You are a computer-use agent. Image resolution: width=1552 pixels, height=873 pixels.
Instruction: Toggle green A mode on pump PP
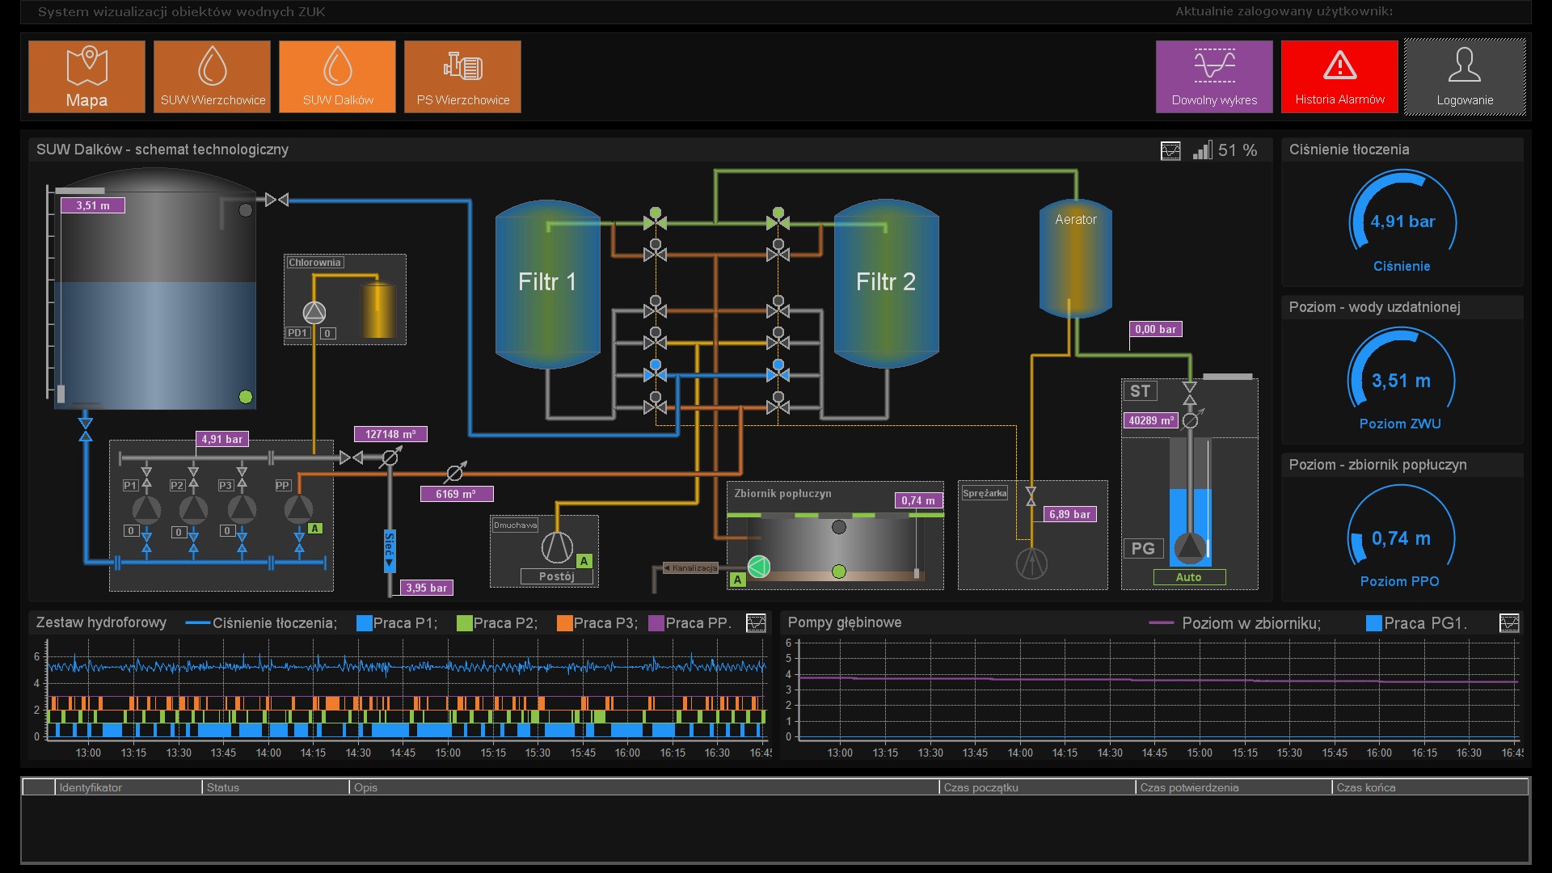[x=315, y=529]
